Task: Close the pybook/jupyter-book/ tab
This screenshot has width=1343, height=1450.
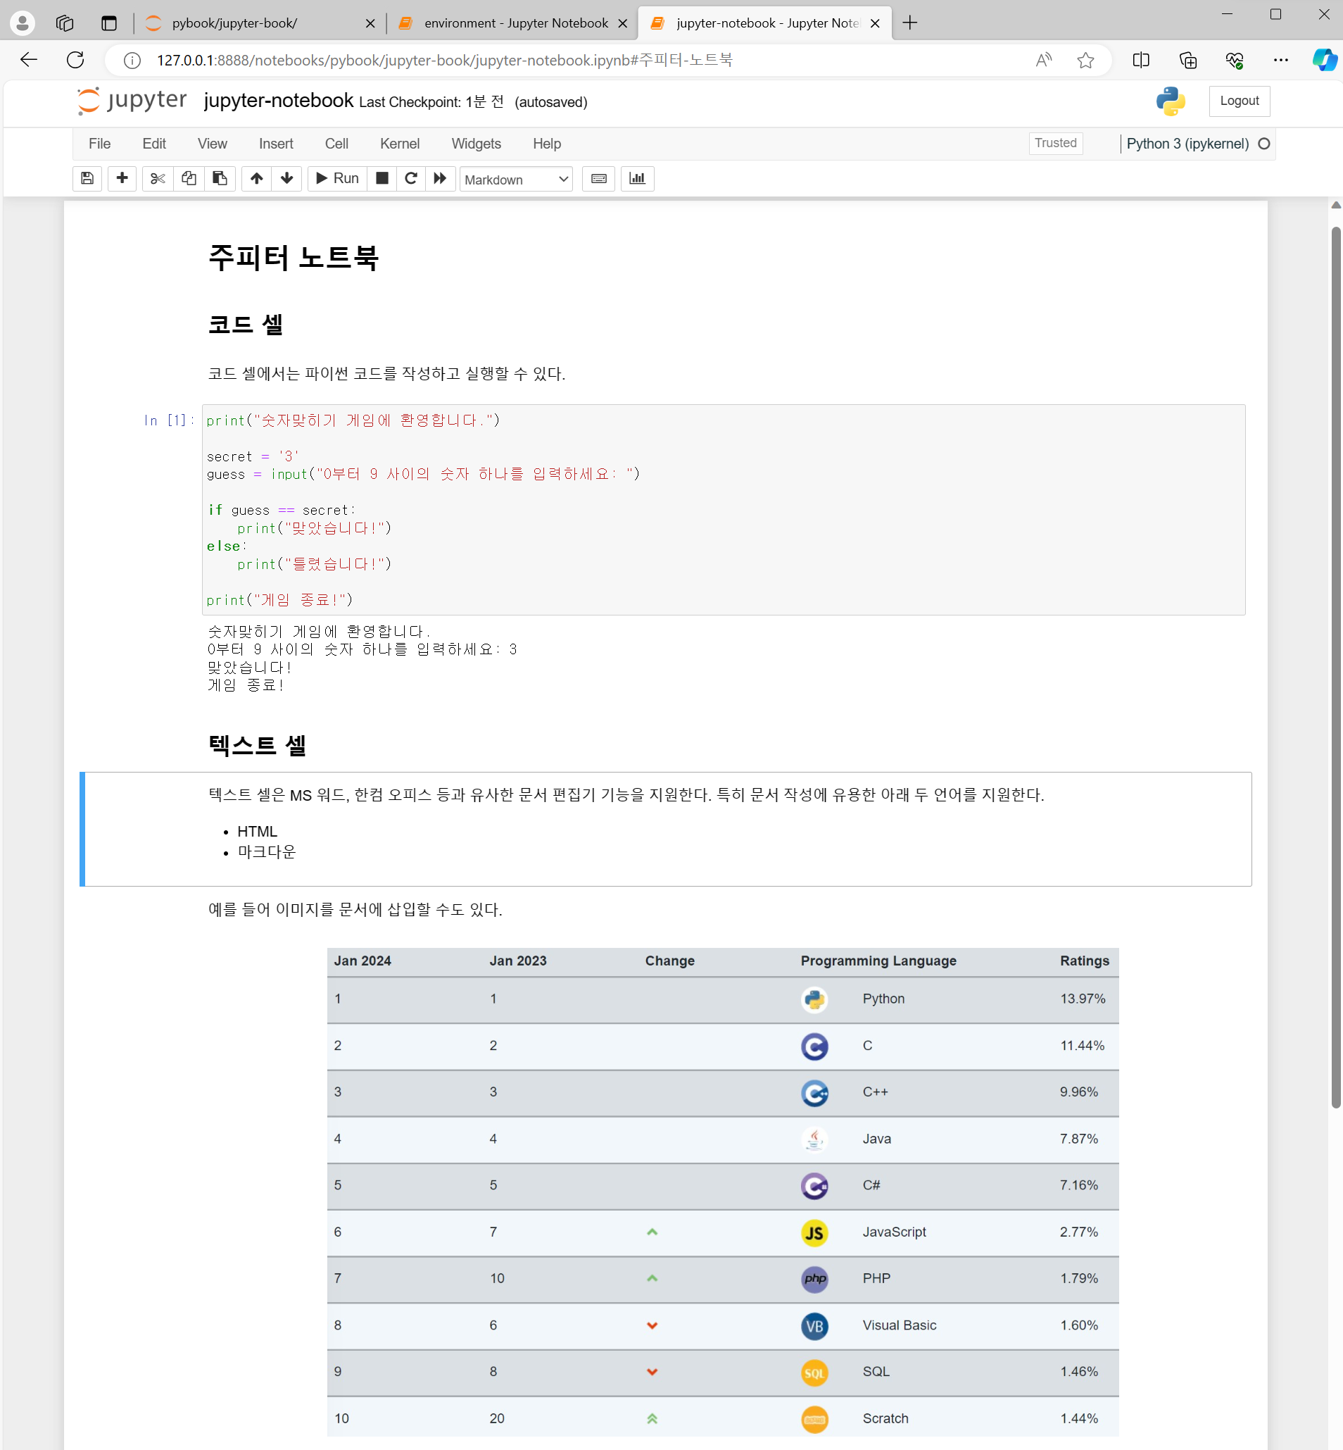Action: point(370,23)
